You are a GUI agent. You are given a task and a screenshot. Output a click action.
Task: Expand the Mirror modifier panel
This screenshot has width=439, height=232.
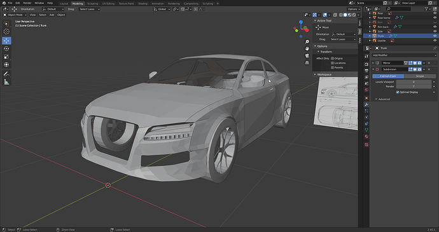[373, 63]
